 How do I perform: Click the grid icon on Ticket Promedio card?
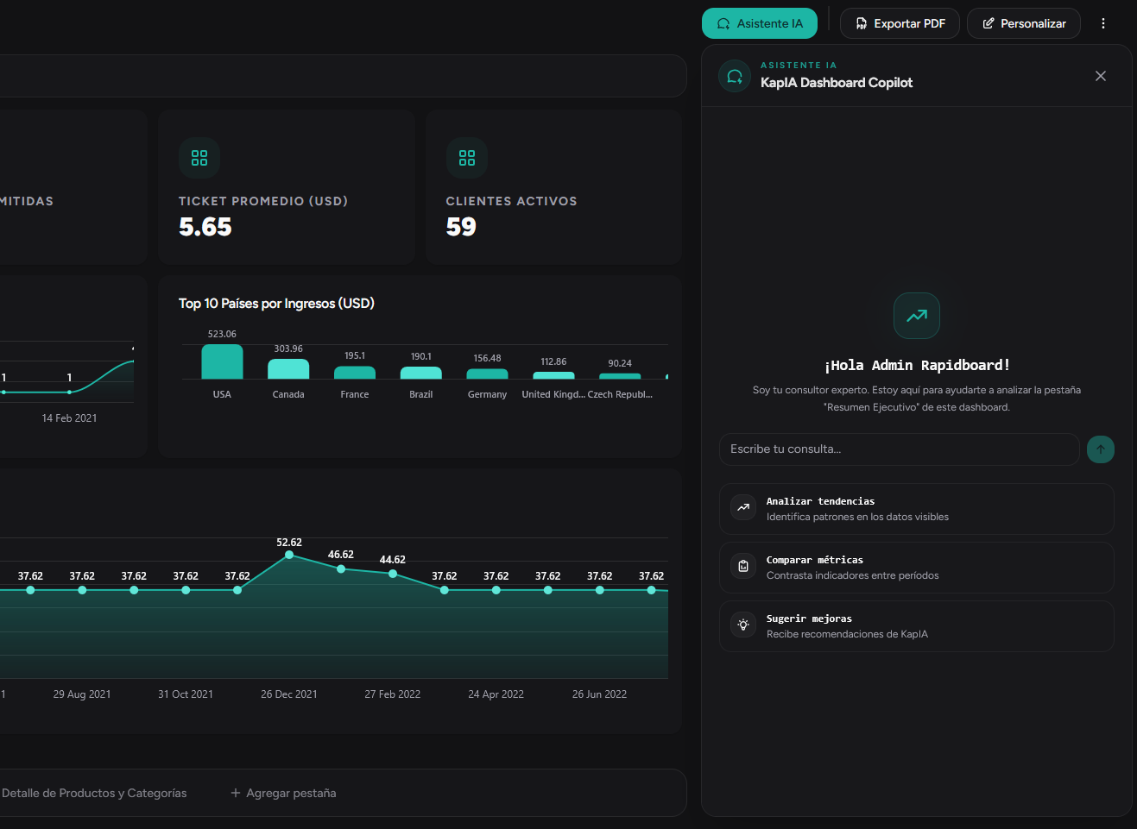coord(199,158)
